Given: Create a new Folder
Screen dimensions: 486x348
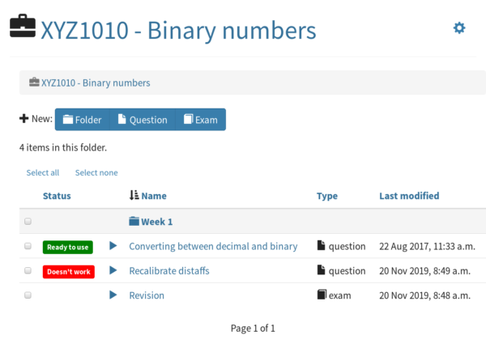Looking at the screenshot, I should [82, 120].
